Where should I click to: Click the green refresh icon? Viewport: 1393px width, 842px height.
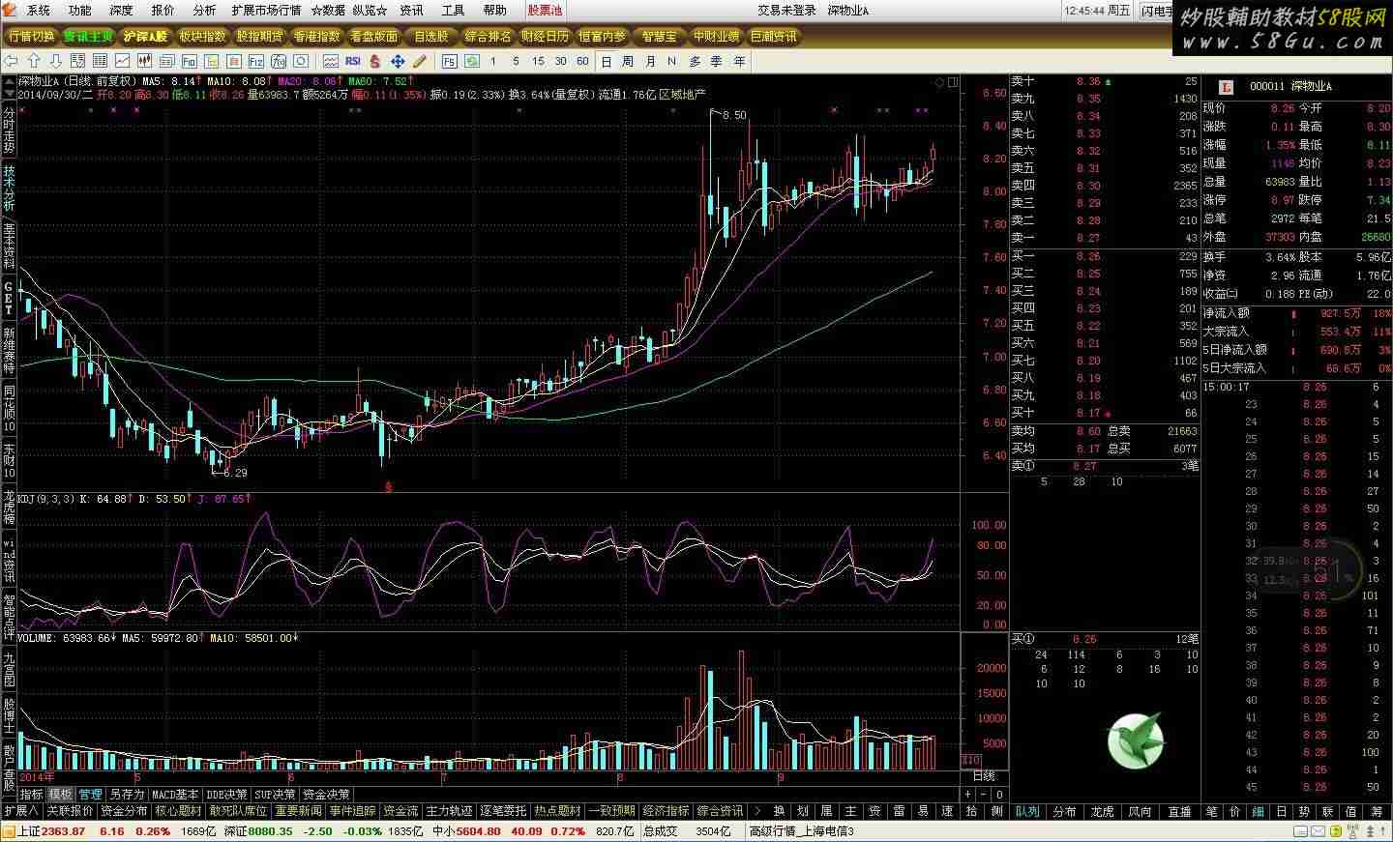(x=471, y=61)
